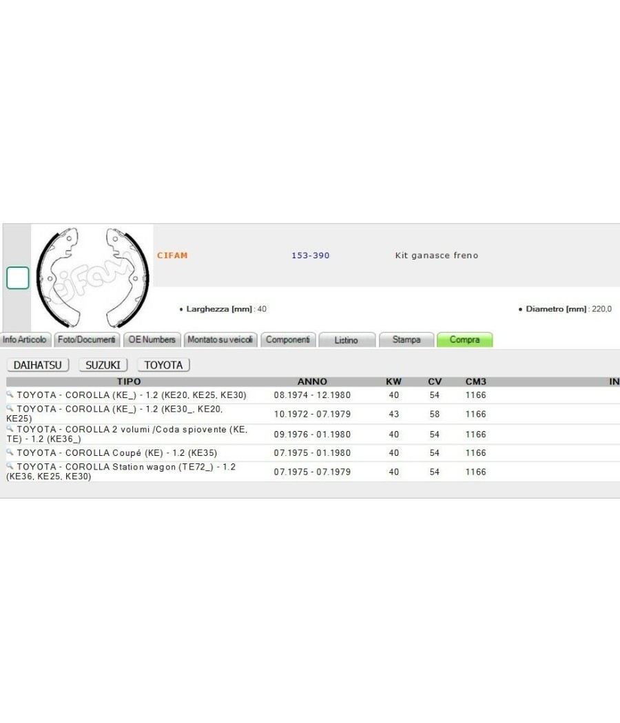Image resolution: width=620 pixels, height=723 pixels.
Task: Tick the checkbox beside the brake shoe image
Action: (17, 277)
